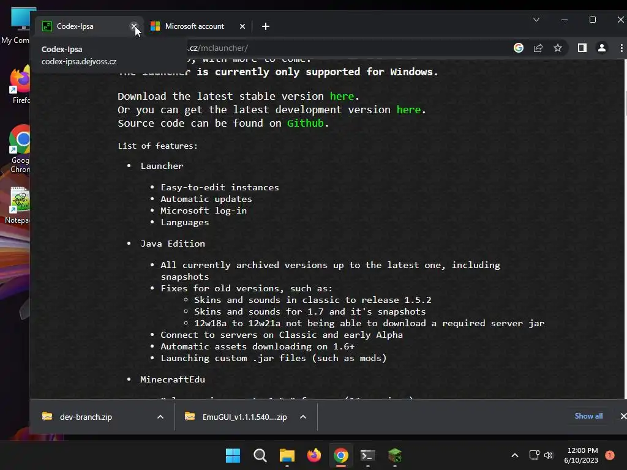Open the EmuGUI_v1.1.1.540 zip download

click(245, 417)
